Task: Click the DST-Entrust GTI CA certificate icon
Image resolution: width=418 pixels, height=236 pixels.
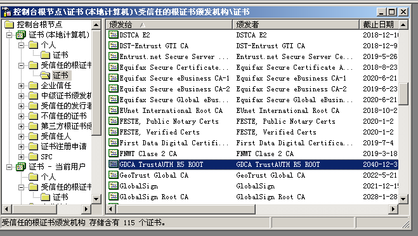Action: pos(114,45)
